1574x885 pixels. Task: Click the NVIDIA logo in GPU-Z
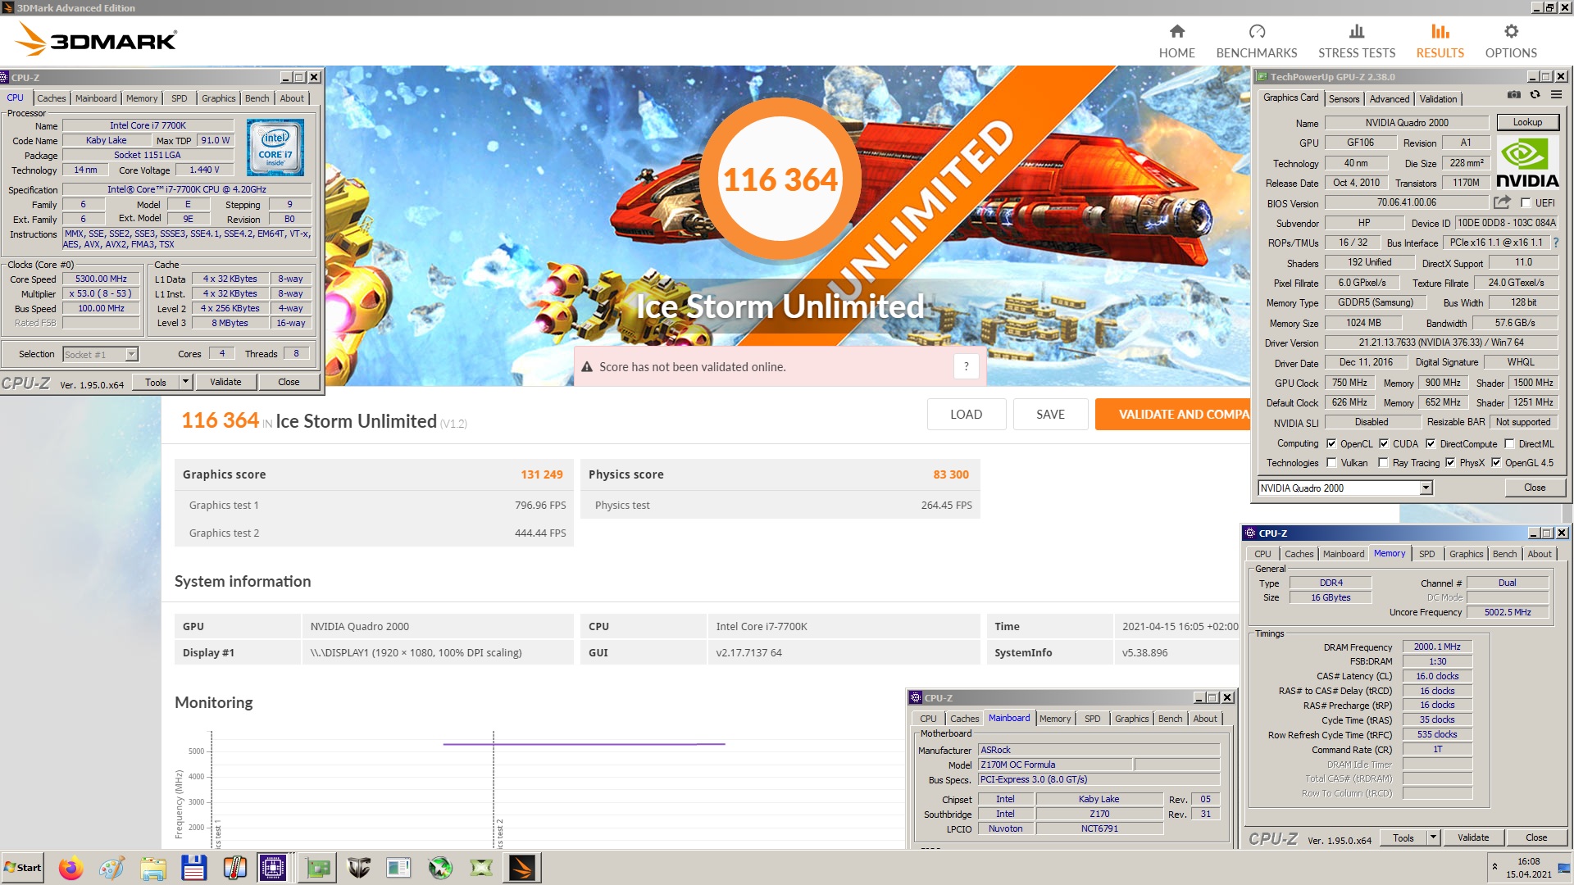1527,162
